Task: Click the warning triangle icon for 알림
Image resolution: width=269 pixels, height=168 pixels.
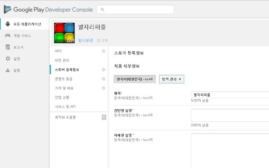Action: pos(8,70)
